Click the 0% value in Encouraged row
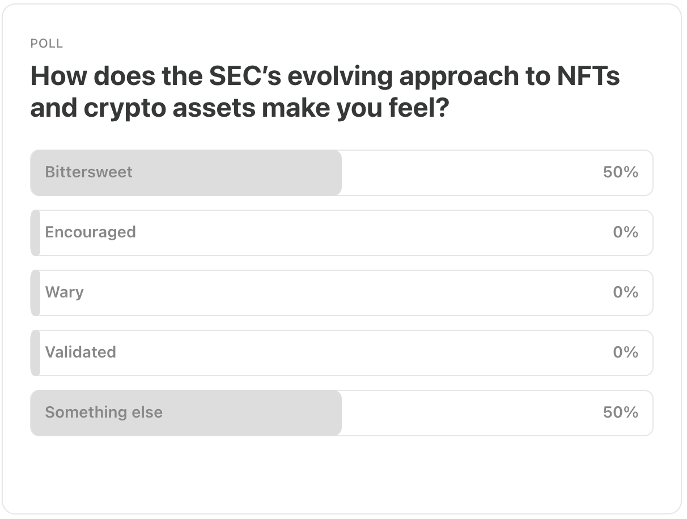The image size is (687, 519). (626, 232)
